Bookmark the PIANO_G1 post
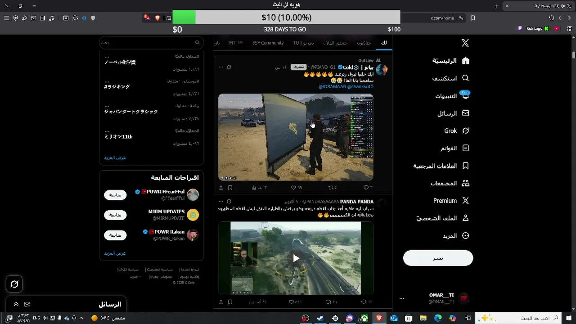Image resolution: width=576 pixels, height=324 pixels. (x=230, y=188)
